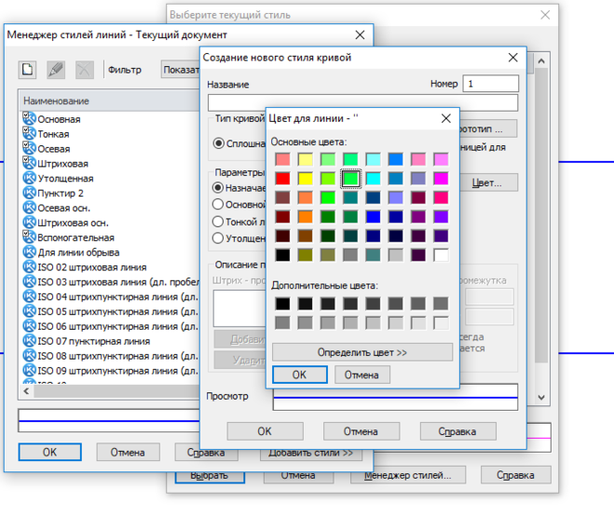Pick the pure red basic color swatch

click(x=282, y=178)
